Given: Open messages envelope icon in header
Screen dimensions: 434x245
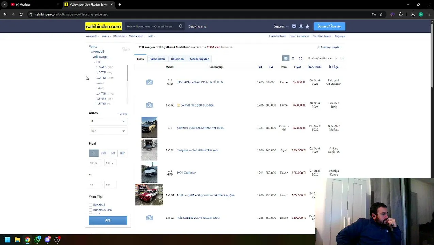Looking at the screenshot, I should coord(294,26).
